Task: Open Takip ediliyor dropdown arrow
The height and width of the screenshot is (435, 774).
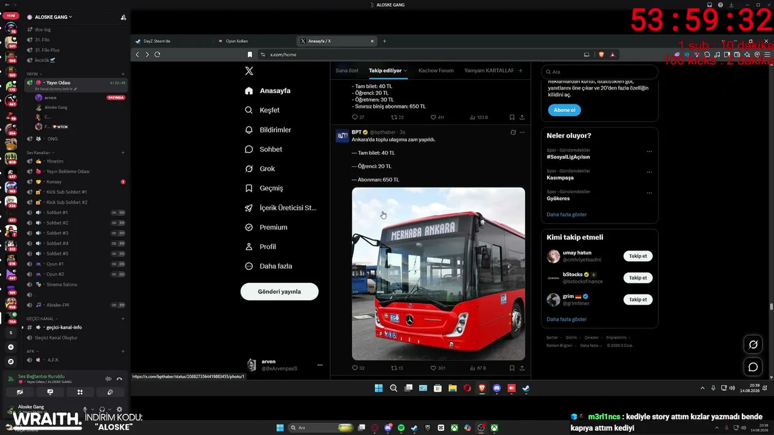Action: [406, 71]
